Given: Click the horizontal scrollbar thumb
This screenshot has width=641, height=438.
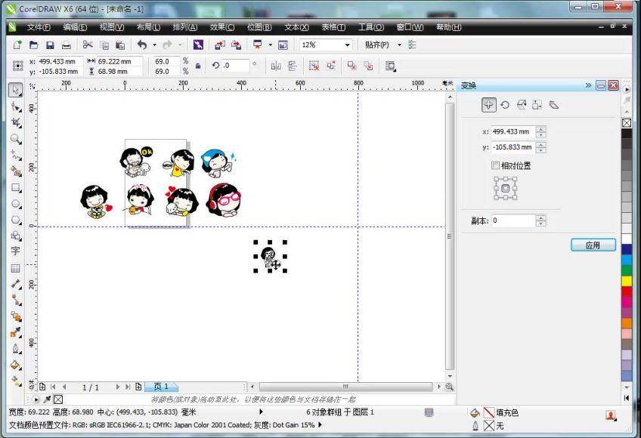Looking at the screenshot, I should pyautogui.click(x=346, y=387).
